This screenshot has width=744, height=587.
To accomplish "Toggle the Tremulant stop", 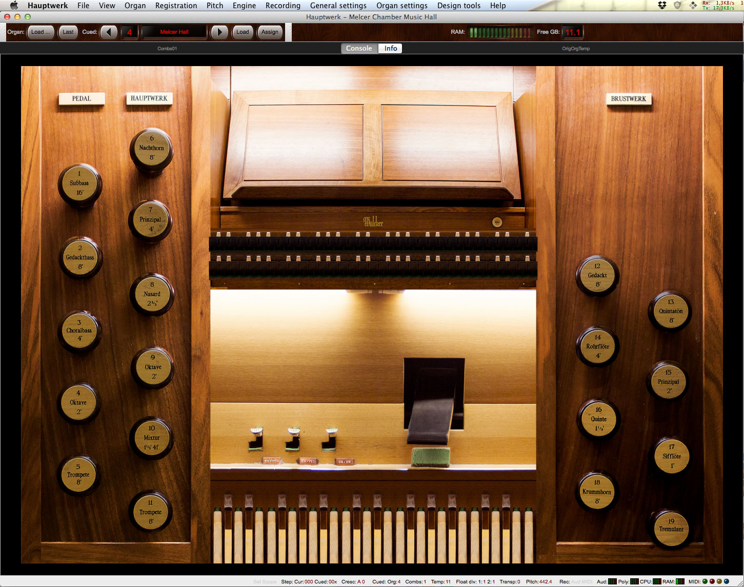I will (671, 528).
